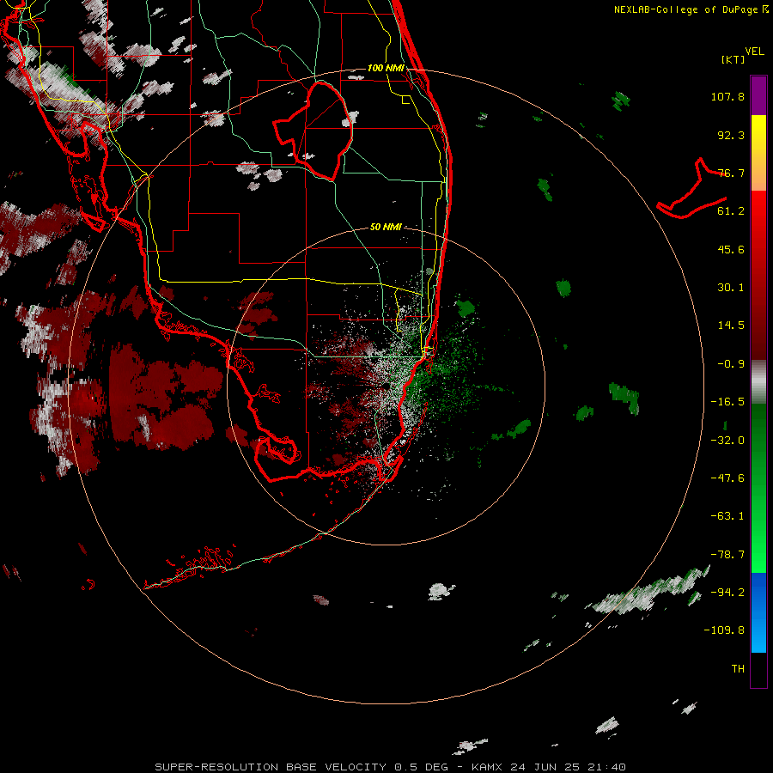
Task: Select the 76.7 velocity scale value
Action: pos(731,173)
